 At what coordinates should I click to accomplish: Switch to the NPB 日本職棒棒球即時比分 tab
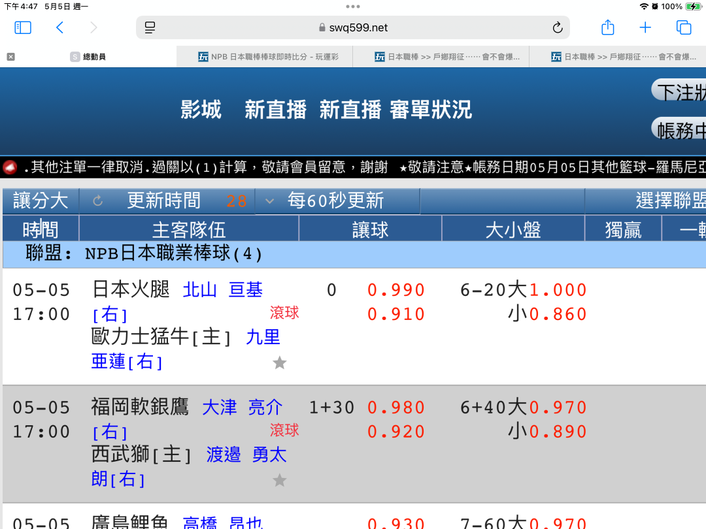265,57
